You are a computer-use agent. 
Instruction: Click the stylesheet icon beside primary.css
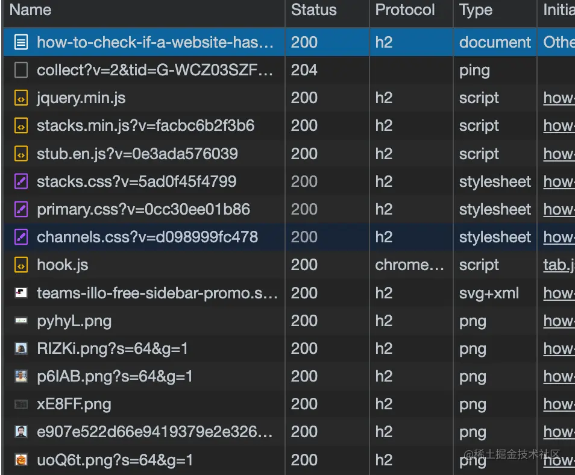pos(21,209)
